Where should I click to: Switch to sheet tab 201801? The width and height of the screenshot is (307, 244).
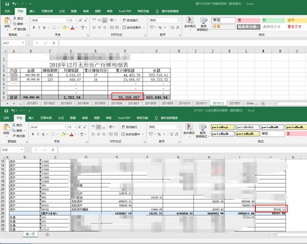[32, 104]
